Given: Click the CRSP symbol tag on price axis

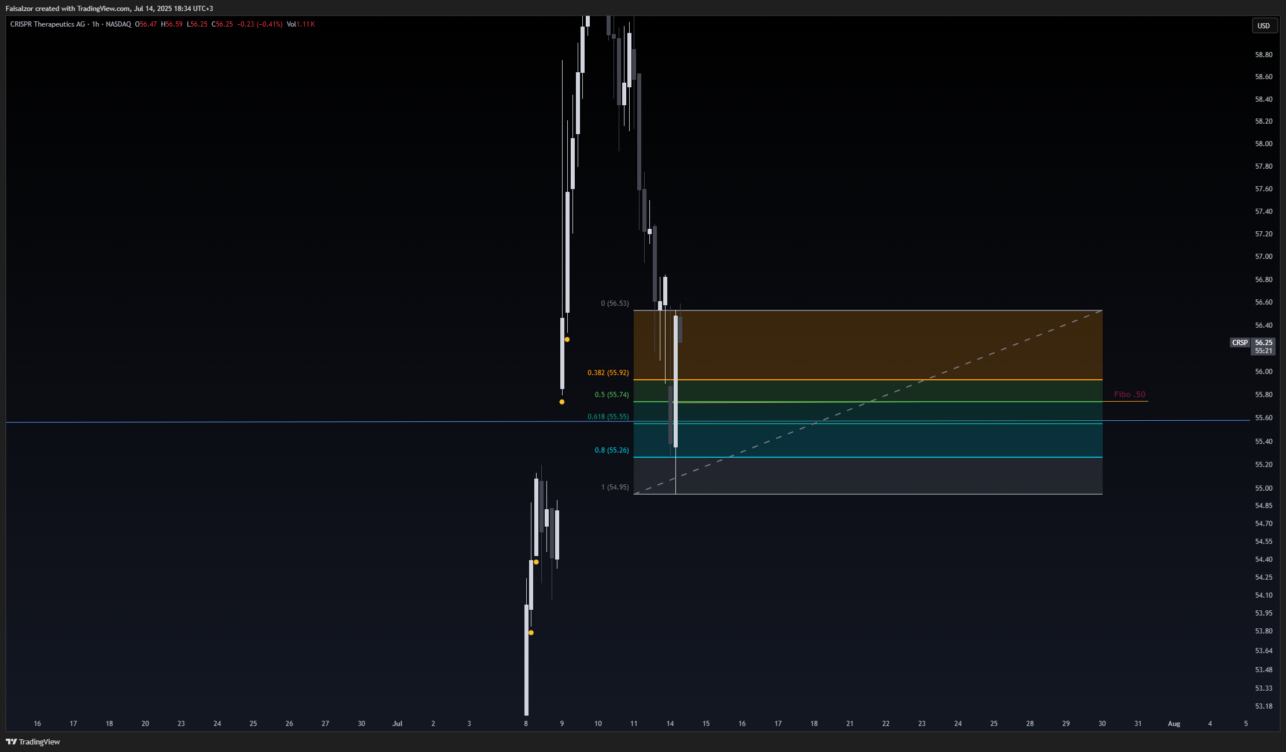Looking at the screenshot, I should 1240,343.
